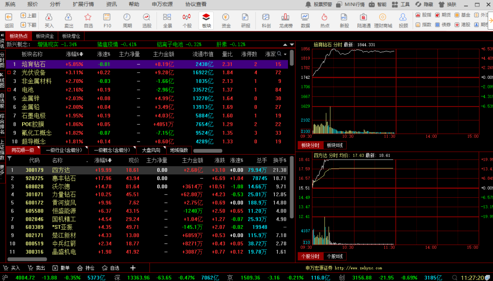Click the 周期 clock icon
This screenshot has height=281, width=493.
(127, 20)
